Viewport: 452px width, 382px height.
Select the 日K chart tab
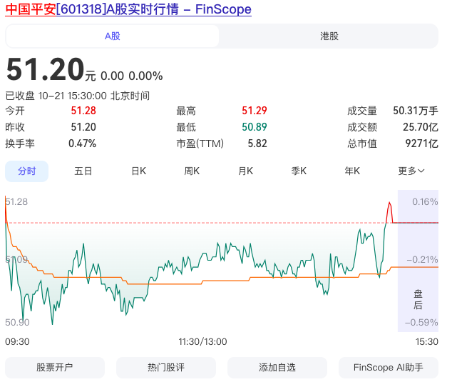(138, 171)
